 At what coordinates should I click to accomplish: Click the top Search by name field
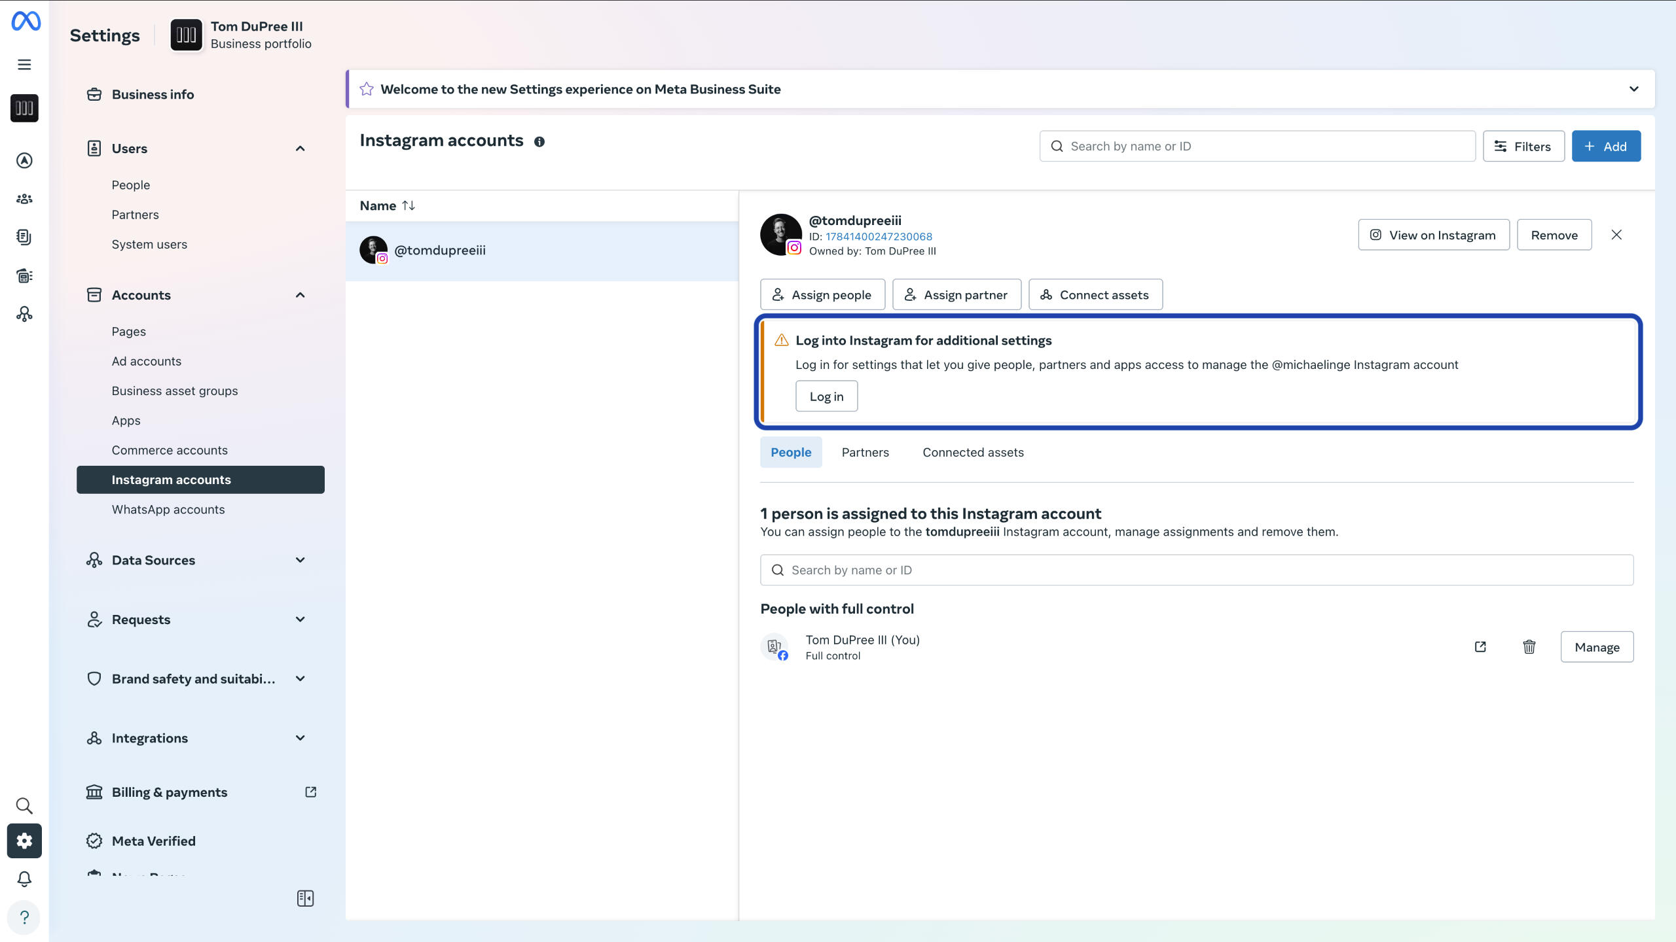(1257, 146)
